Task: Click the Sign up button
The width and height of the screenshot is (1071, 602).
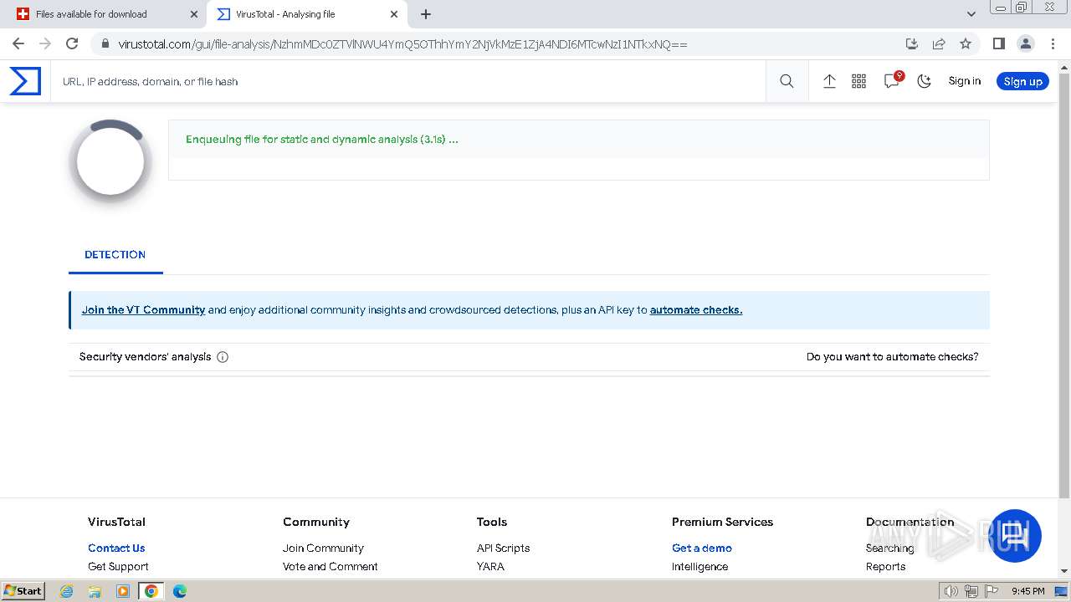Action: coord(1022,81)
